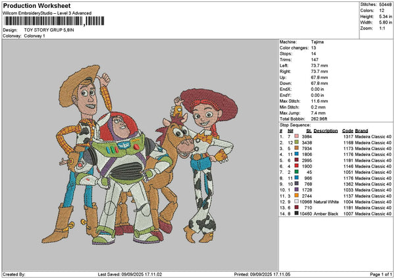Screen dimensions: 395x279
Task: Click the thread code '1004'
Action: [348, 202]
